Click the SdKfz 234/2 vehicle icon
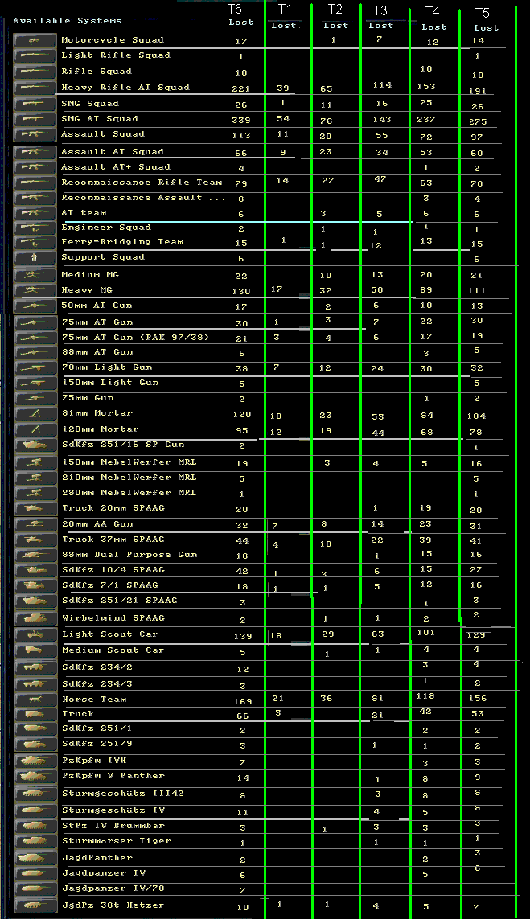 35,668
